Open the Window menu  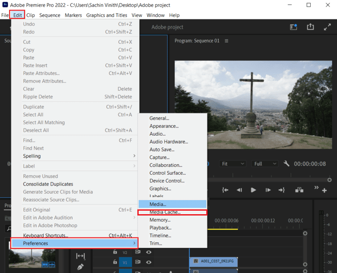(155, 15)
